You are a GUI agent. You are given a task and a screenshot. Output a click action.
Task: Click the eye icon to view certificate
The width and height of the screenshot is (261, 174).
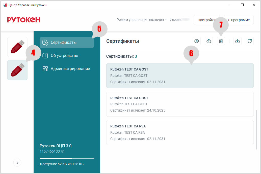tap(197, 41)
